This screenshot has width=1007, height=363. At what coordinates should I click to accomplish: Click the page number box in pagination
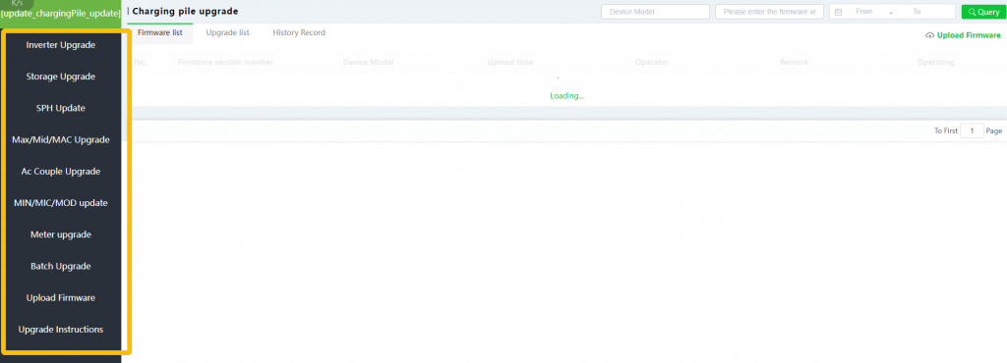(973, 130)
